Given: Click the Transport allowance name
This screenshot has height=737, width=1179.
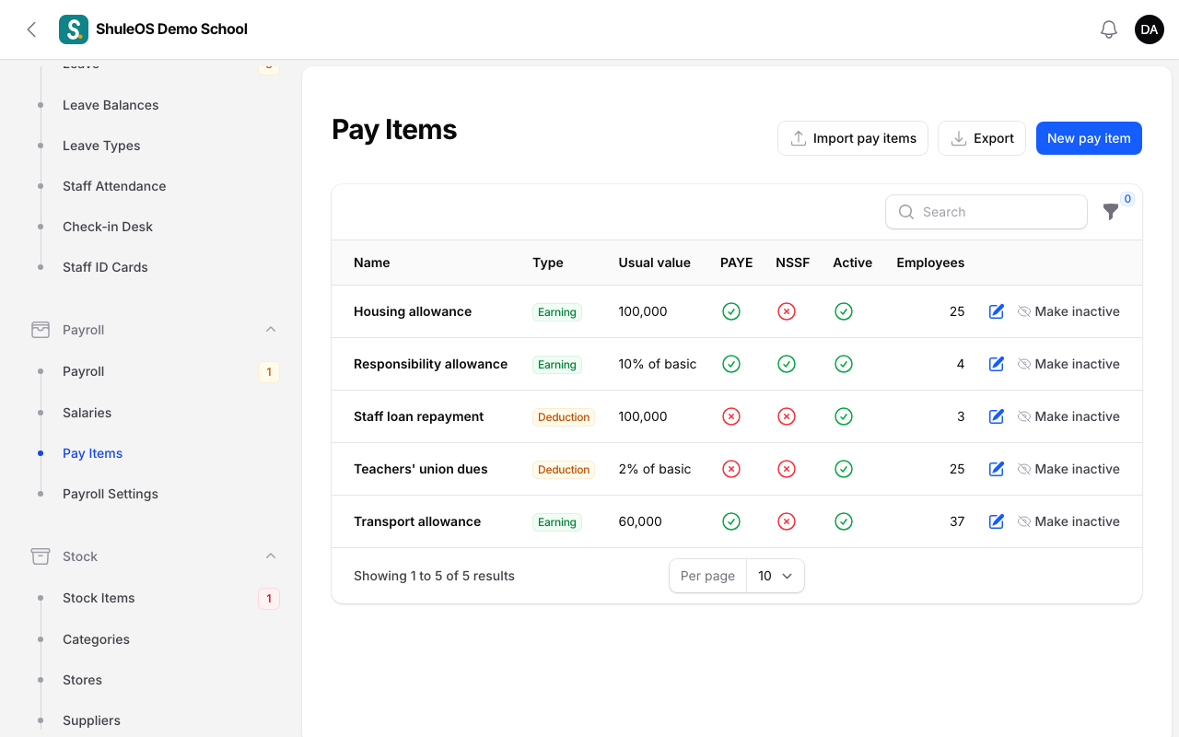Looking at the screenshot, I should tap(417, 521).
